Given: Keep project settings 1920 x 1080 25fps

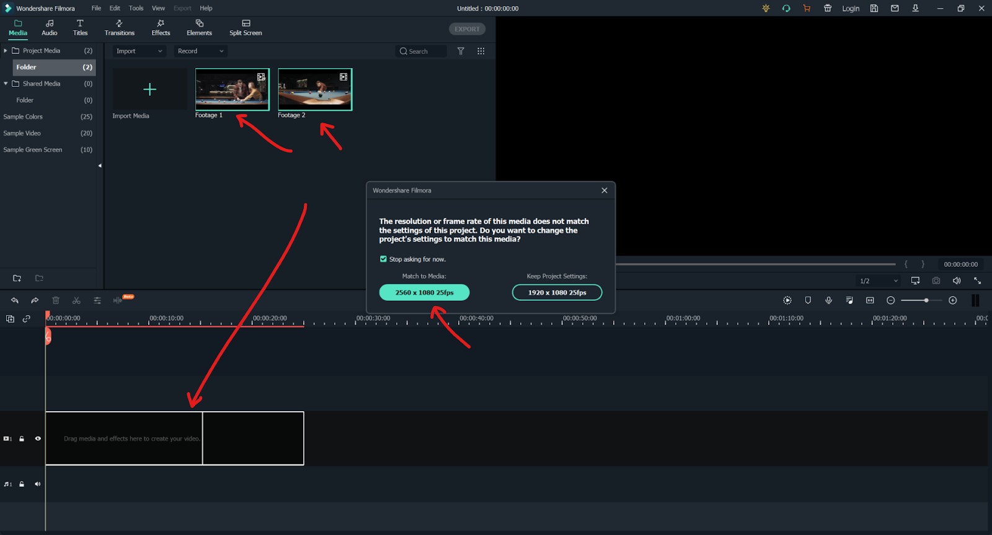Looking at the screenshot, I should pos(557,292).
